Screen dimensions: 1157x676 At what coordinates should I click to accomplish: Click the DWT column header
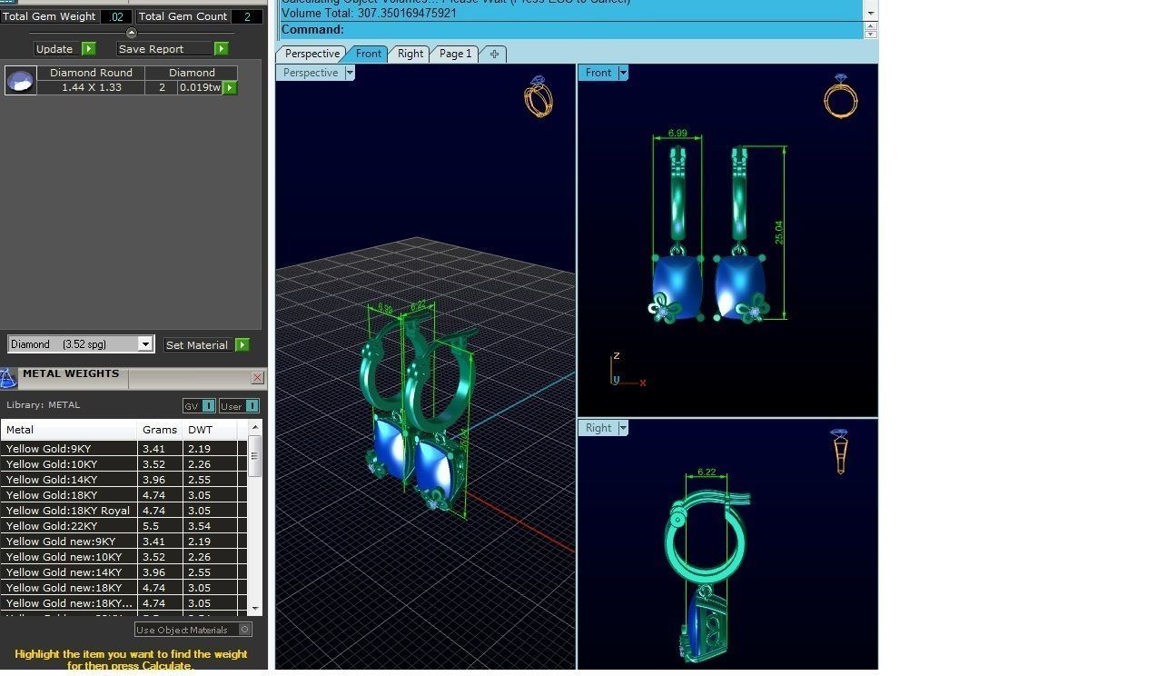(x=210, y=430)
